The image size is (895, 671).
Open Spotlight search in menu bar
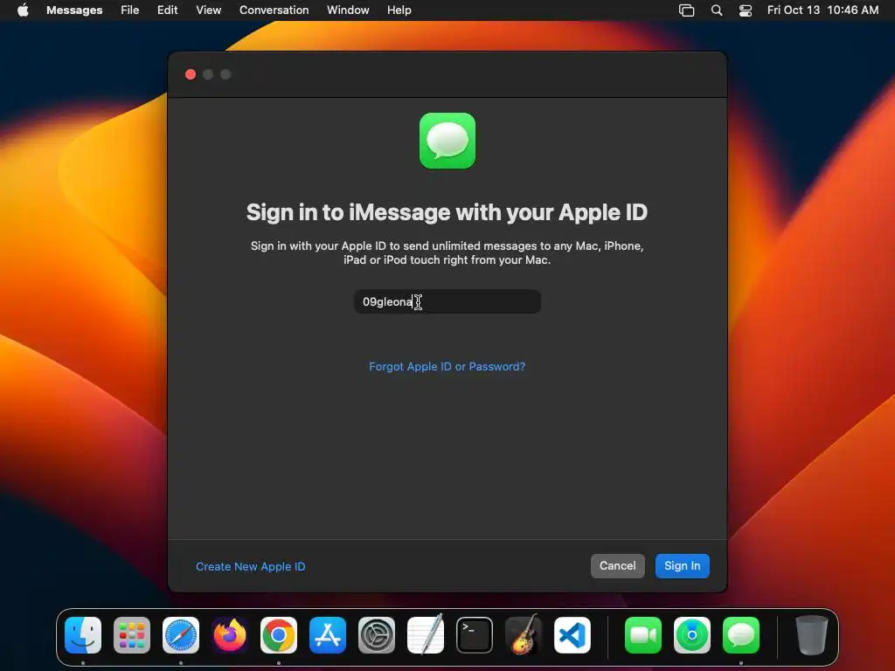coord(717,10)
